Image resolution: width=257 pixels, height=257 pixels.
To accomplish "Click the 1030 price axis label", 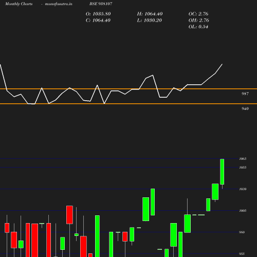I will pos(243,189).
